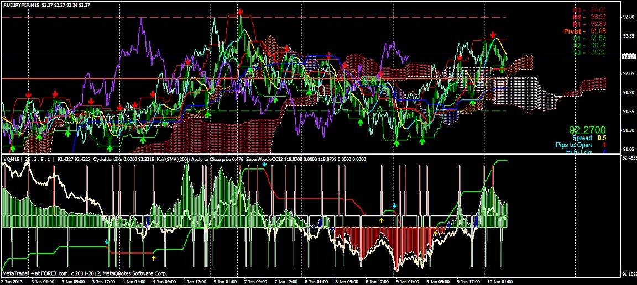Select the green up arrow beside the current price candles

tap(502, 70)
